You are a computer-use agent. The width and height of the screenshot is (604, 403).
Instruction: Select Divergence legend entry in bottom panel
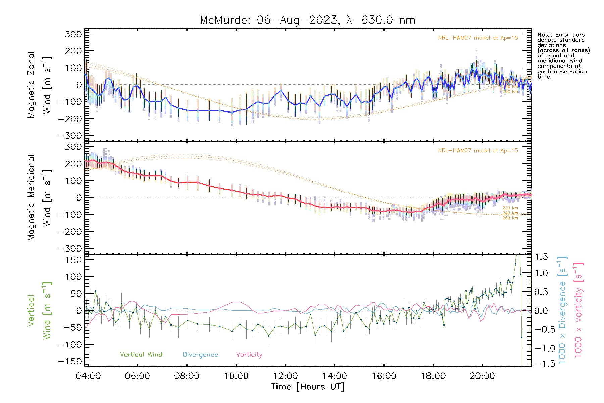click(x=200, y=355)
